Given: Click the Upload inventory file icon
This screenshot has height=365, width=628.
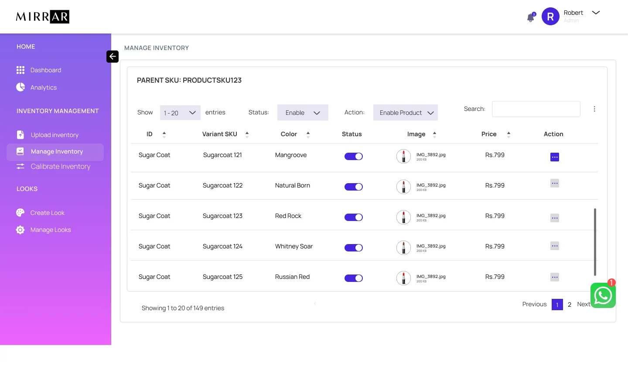Looking at the screenshot, I should (20, 135).
